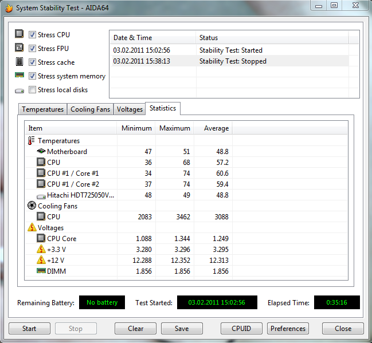Select the 'CPU #1 / Core #1' label
The width and height of the screenshot is (372, 343).
73,174
